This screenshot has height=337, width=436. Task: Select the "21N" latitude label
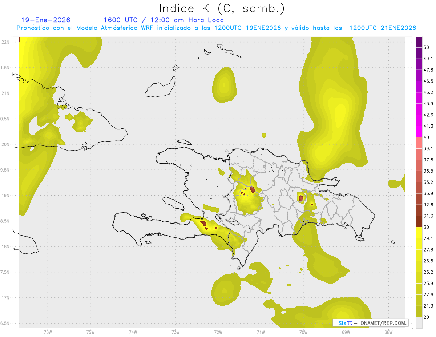click(x=5, y=93)
